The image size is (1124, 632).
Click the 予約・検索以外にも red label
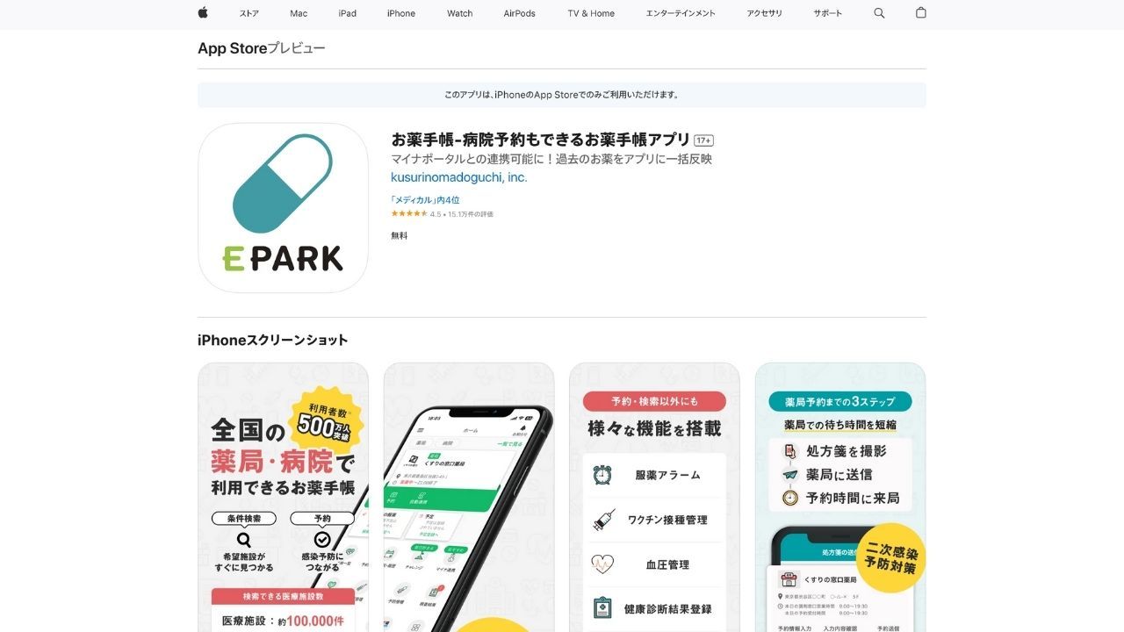(654, 401)
